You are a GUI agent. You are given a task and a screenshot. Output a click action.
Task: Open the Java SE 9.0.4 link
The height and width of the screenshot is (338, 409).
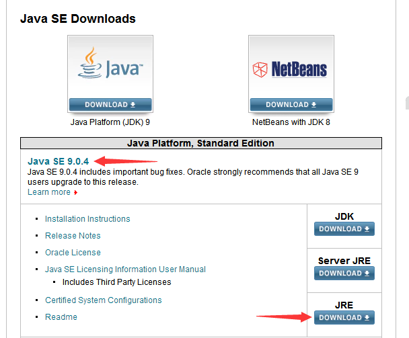coord(58,161)
